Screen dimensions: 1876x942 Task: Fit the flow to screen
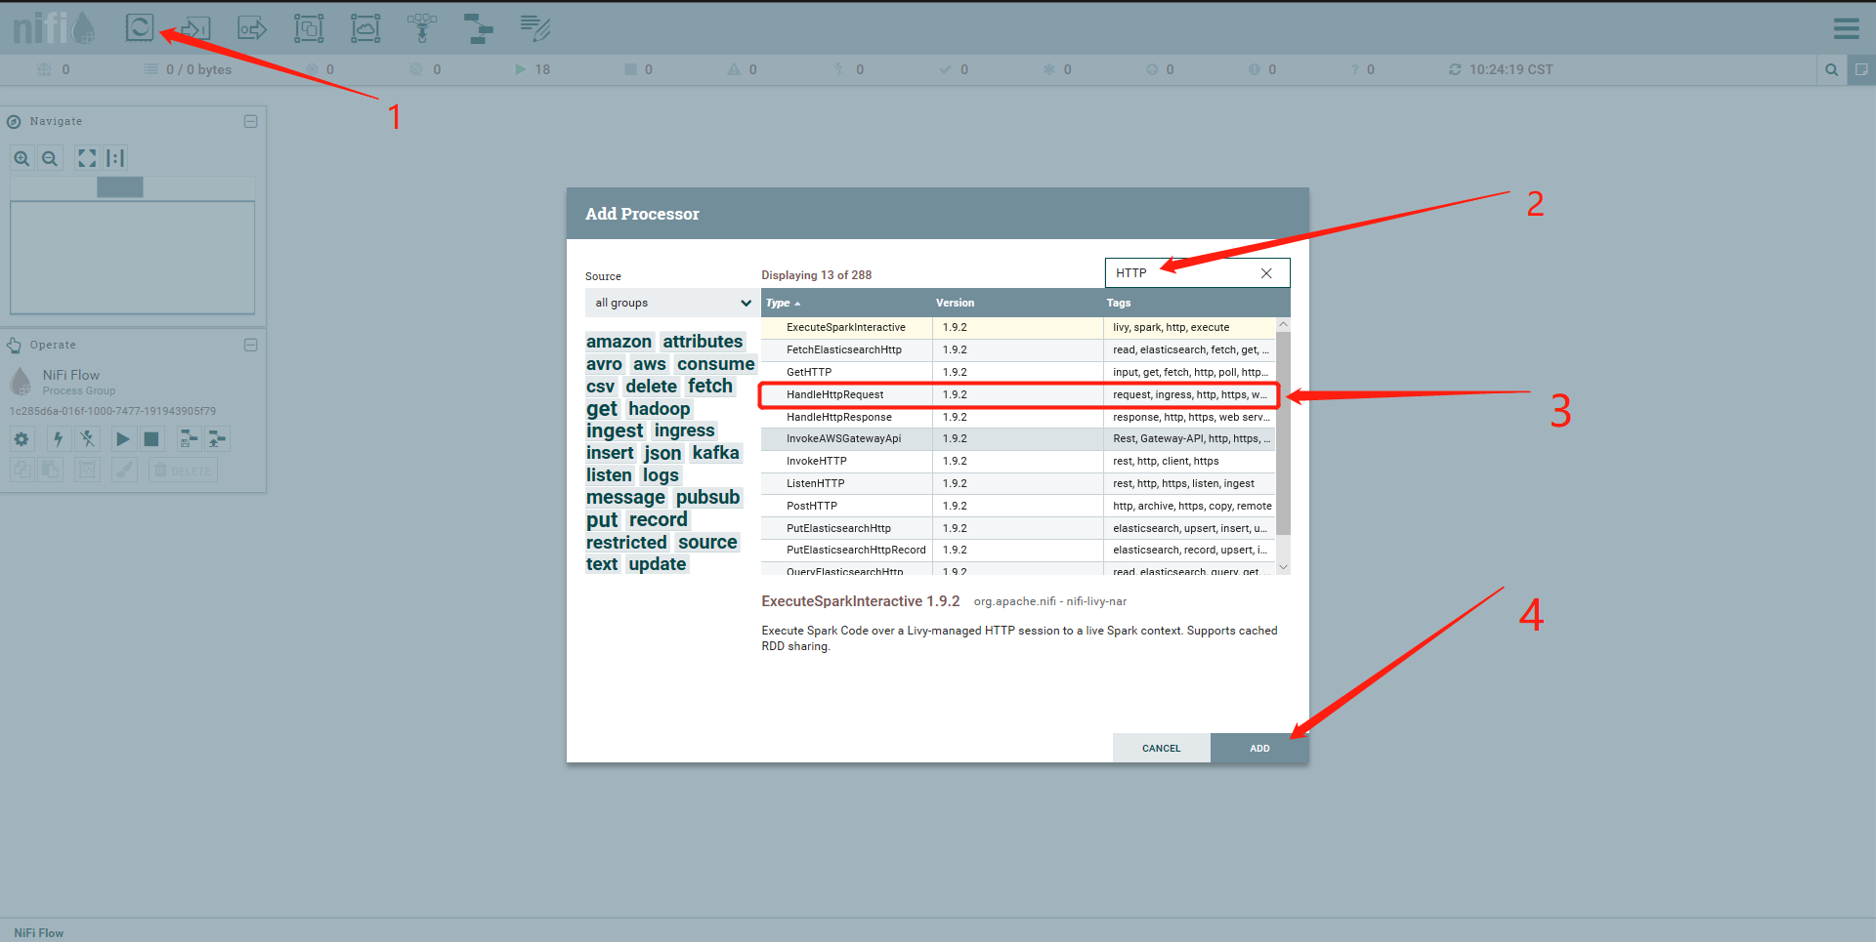[x=87, y=158]
